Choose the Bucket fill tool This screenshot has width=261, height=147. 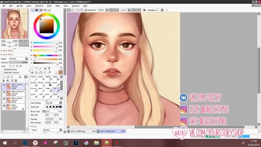34,84
